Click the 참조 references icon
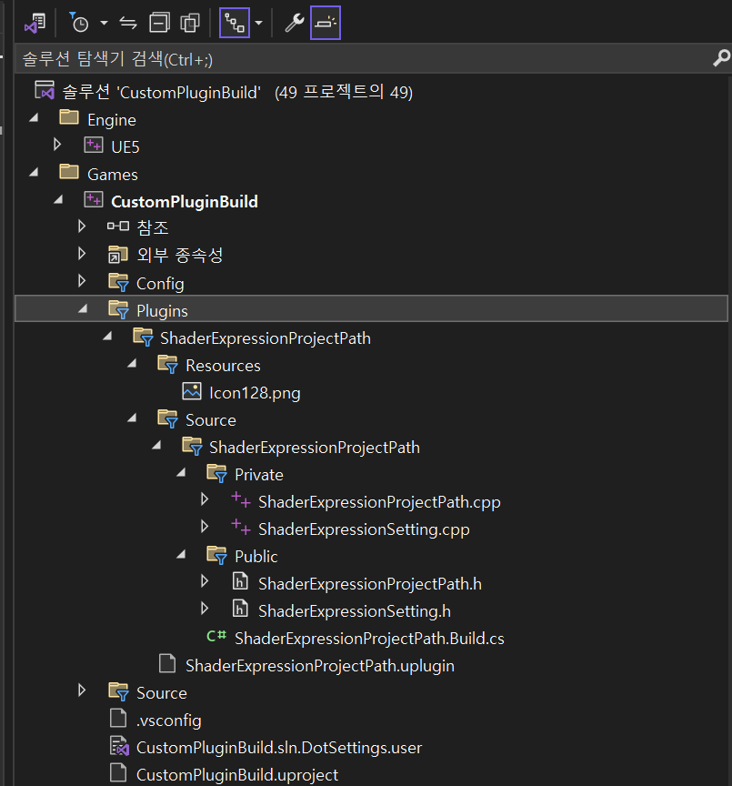The width and height of the screenshot is (732, 786). pyautogui.click(x=118, y=227)
